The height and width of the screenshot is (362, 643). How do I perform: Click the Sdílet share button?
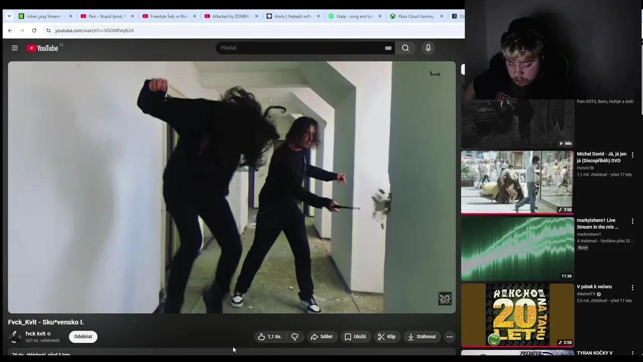(x=321, y=337)
